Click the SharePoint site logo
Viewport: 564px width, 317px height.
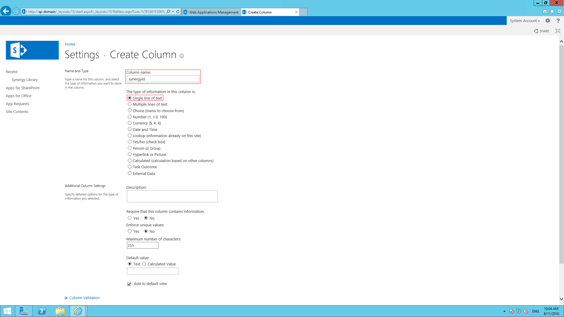click(32, 50)
